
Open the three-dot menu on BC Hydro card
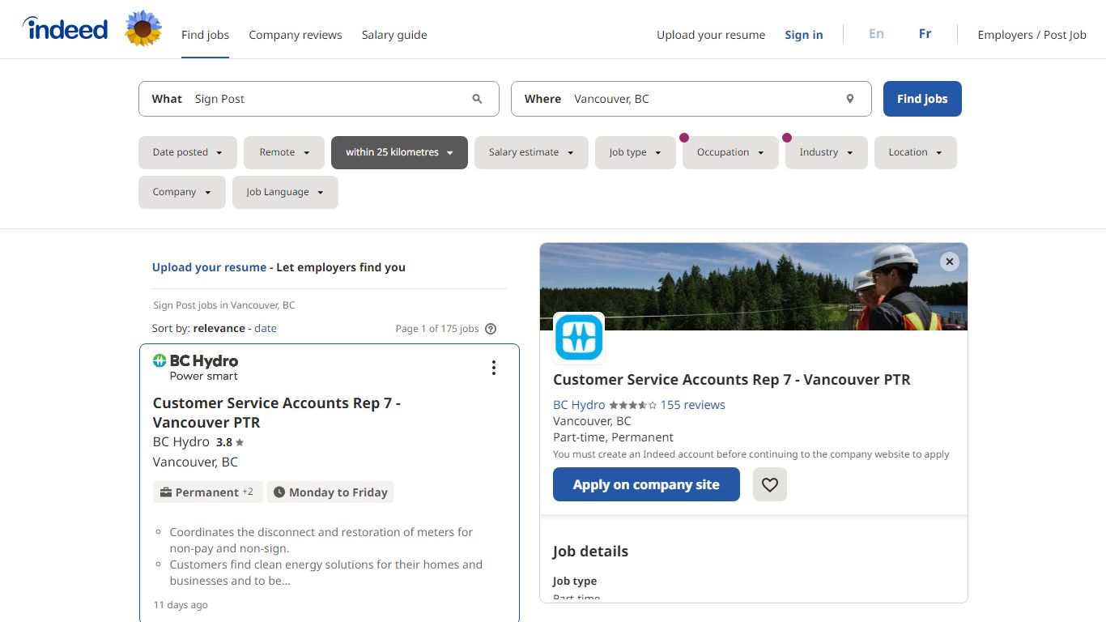(x=493, y=368)
